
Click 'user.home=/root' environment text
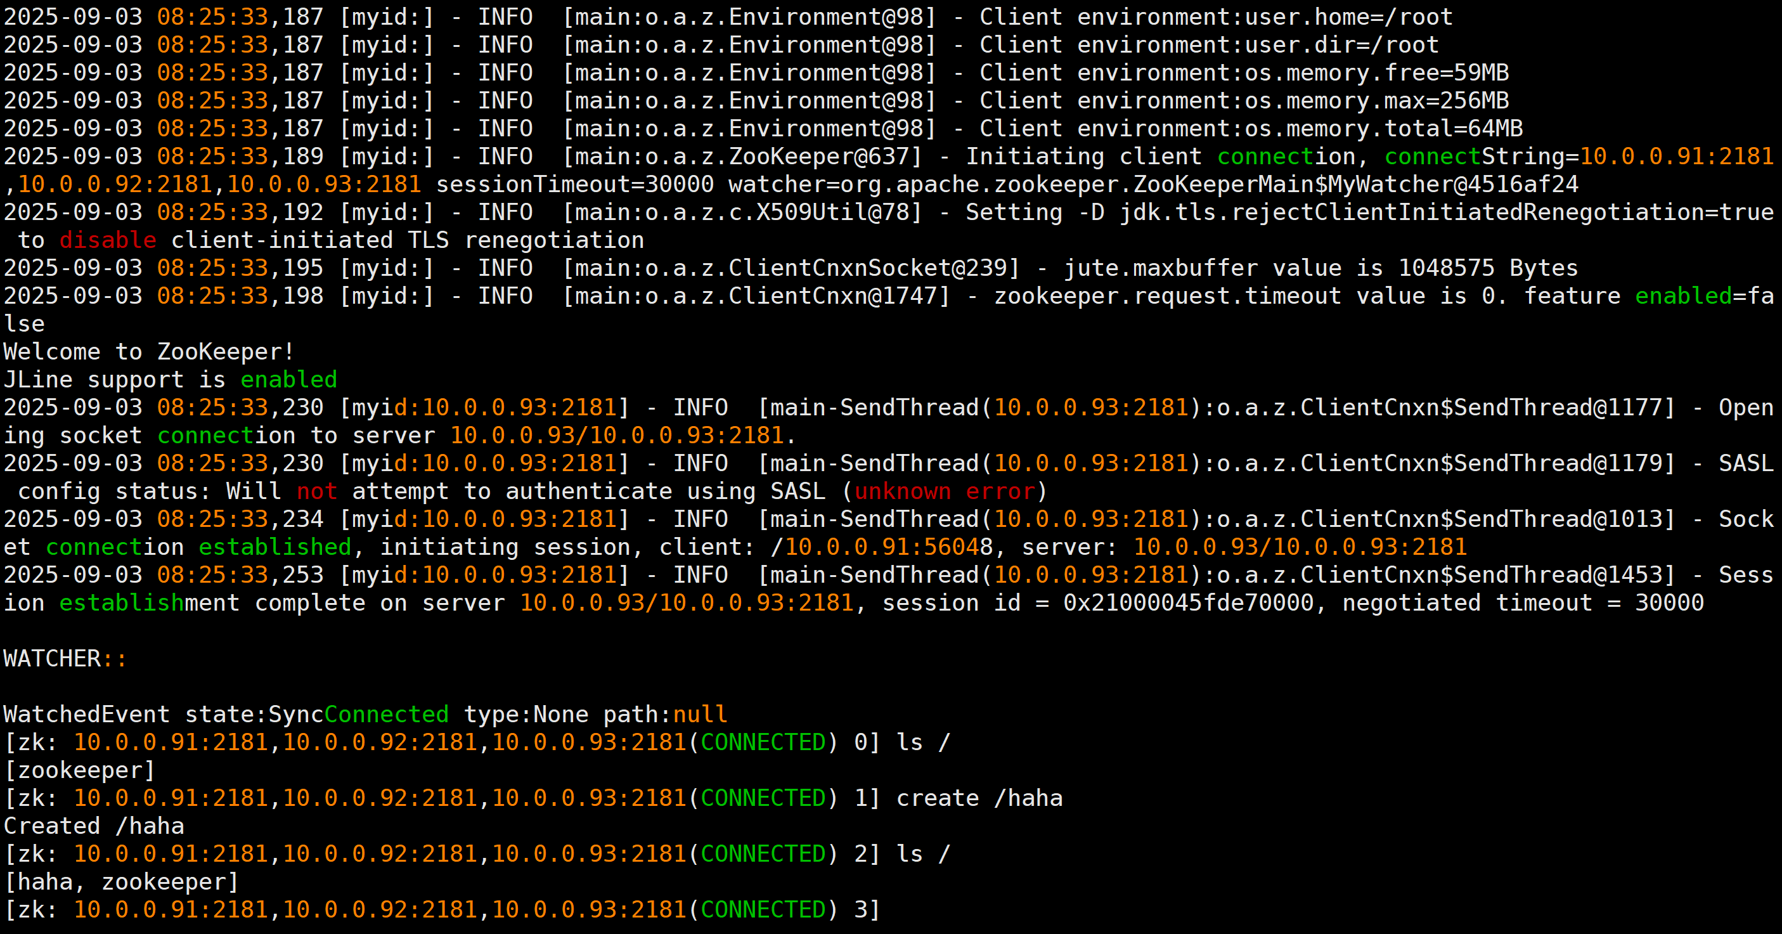(1349, 16)
